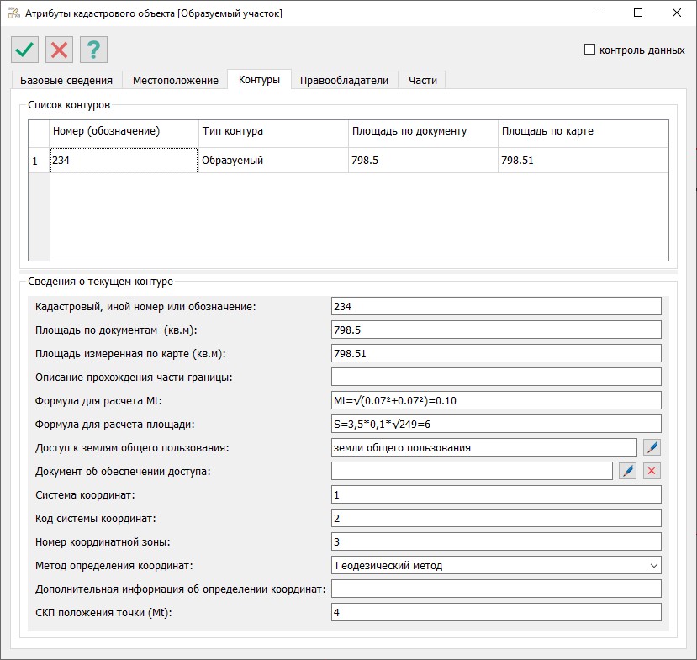This screenshot has height=660, width=697.
Task: Click the green checkmark to confirm changes
Action: (x=25, y=50)
